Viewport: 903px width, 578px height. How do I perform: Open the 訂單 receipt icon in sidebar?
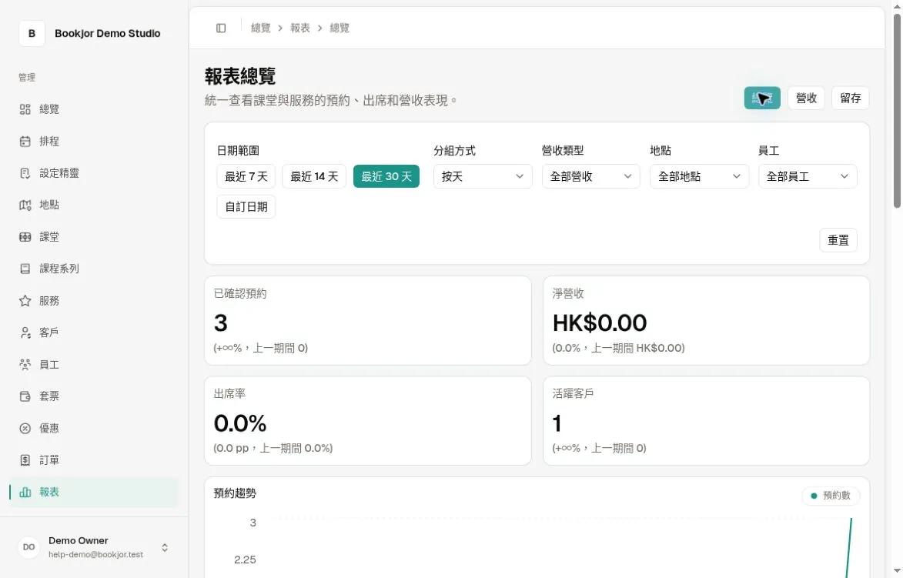(25, 460)
